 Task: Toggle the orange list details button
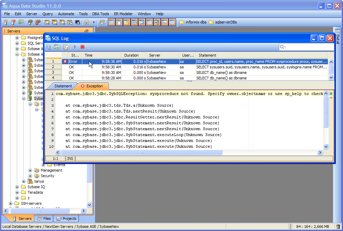149,22
